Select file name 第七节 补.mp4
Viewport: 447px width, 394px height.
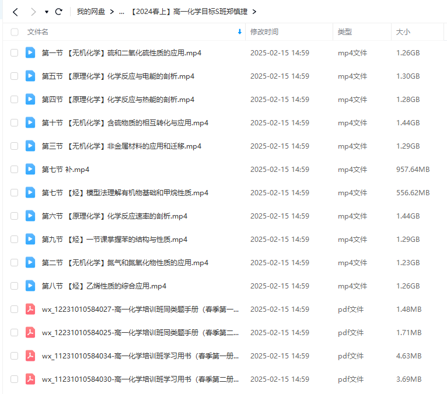click(65, 170)
